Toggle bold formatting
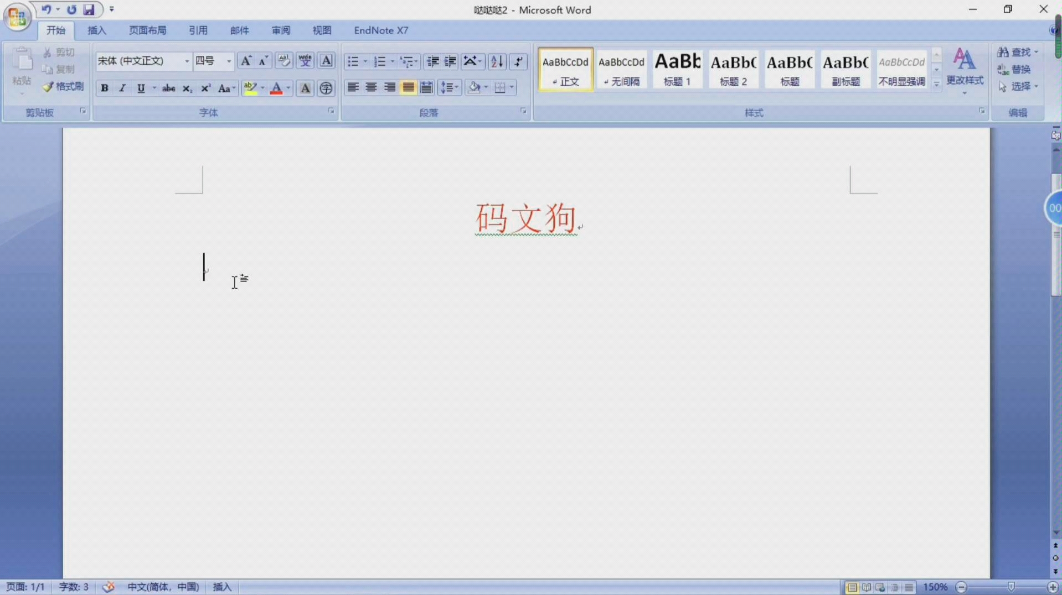Screen dimensions: 1062x595 pyautogui.click(x=104, y=88)
